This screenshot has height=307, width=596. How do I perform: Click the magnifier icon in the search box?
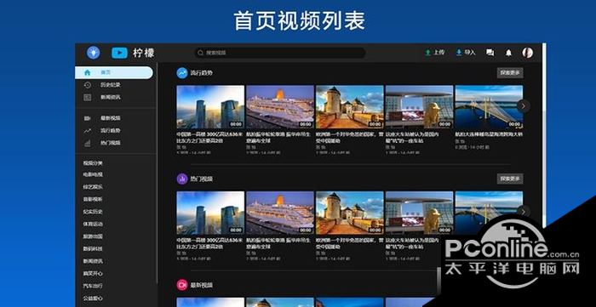click(201, 53)
